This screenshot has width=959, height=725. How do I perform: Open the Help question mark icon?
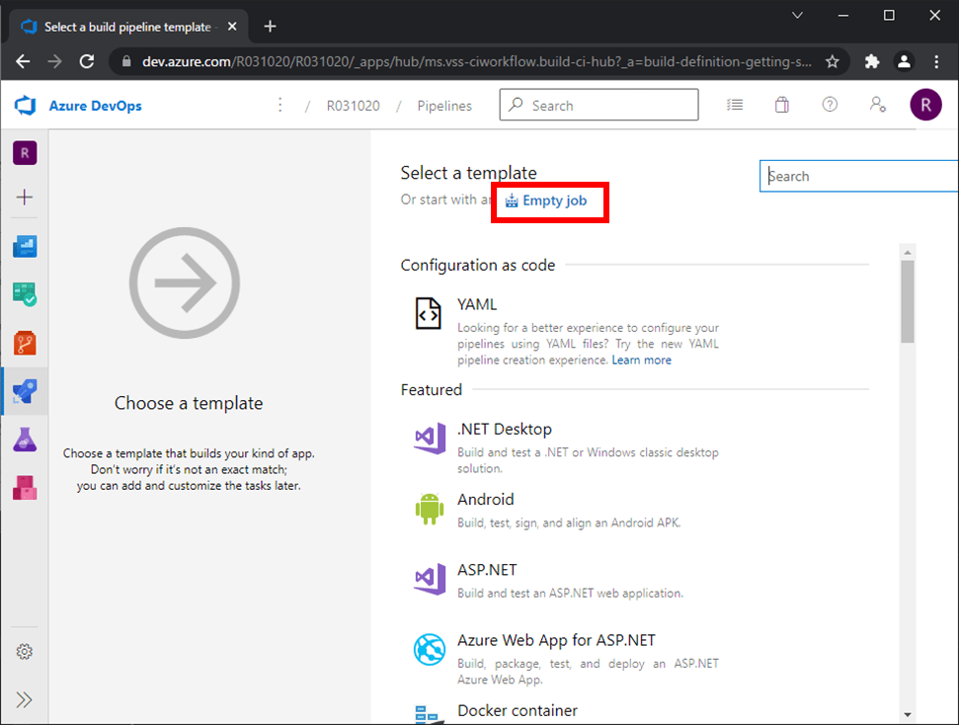point(830,105)
